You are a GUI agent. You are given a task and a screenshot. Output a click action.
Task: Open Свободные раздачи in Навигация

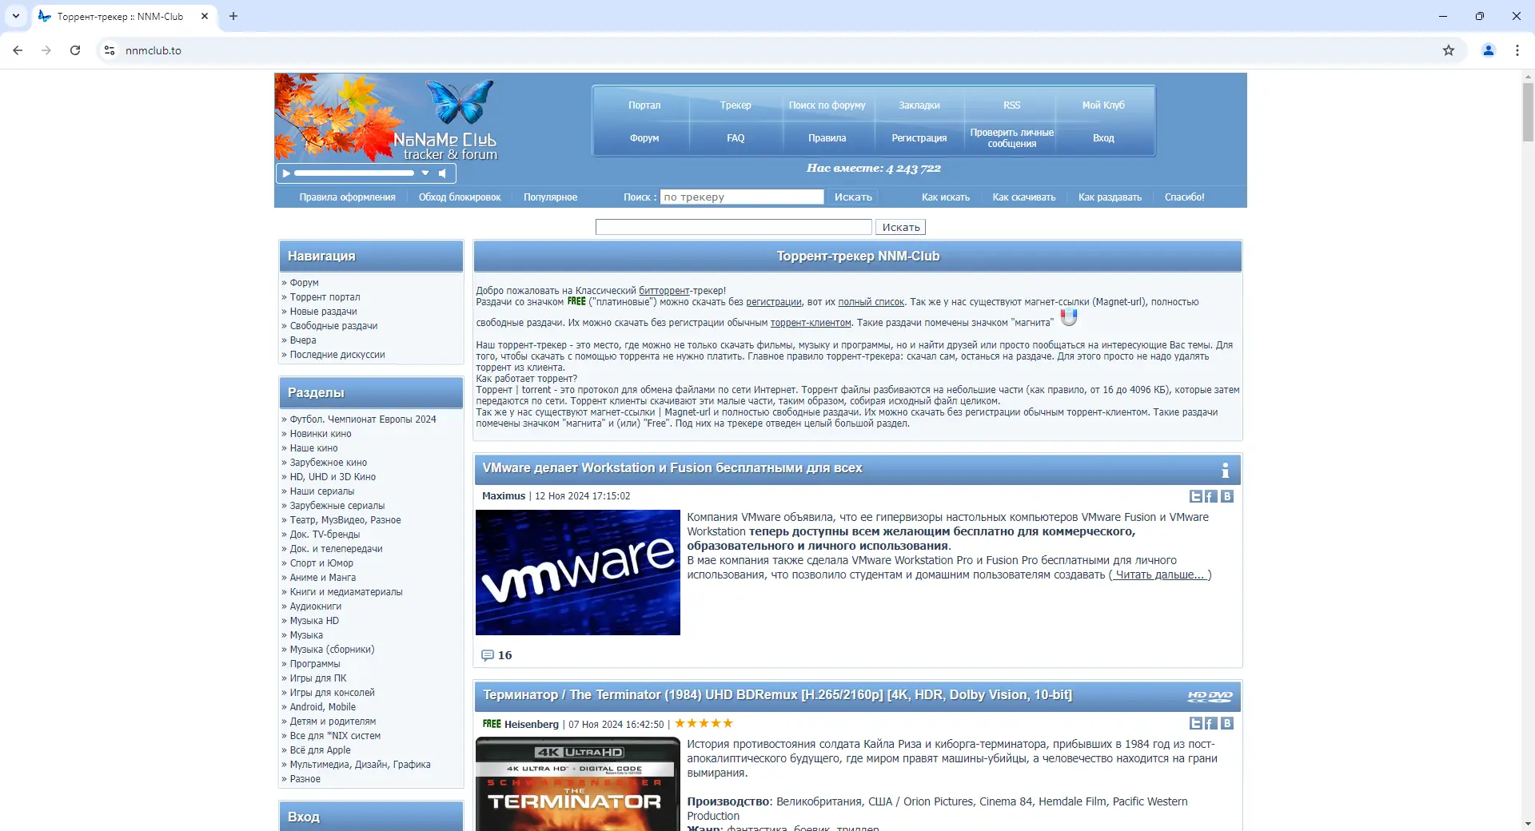click(333, 326)
